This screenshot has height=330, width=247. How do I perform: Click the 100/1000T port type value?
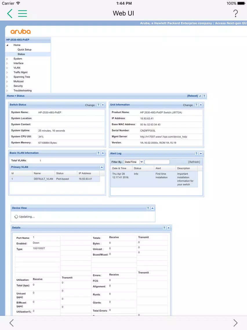39,248
